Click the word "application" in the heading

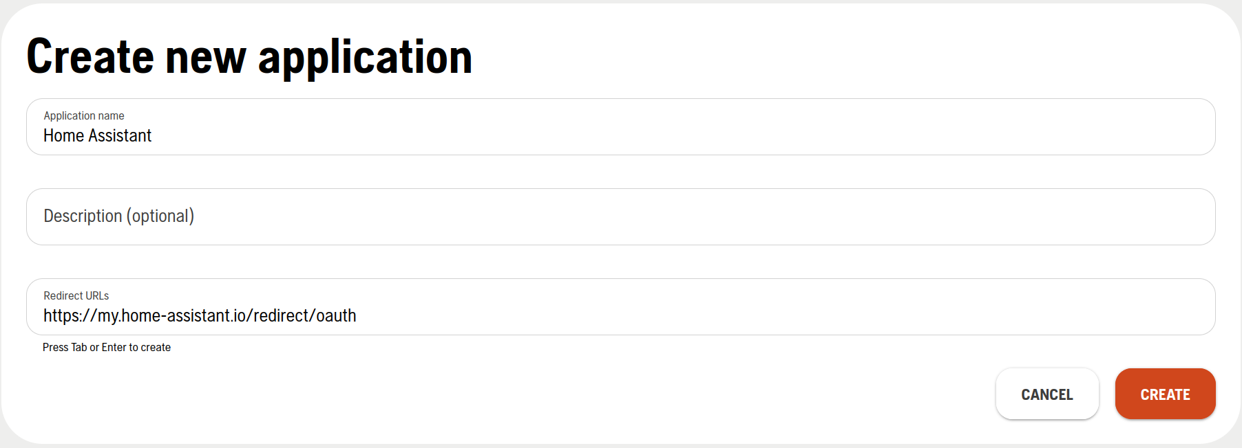(x=365, y=57)
